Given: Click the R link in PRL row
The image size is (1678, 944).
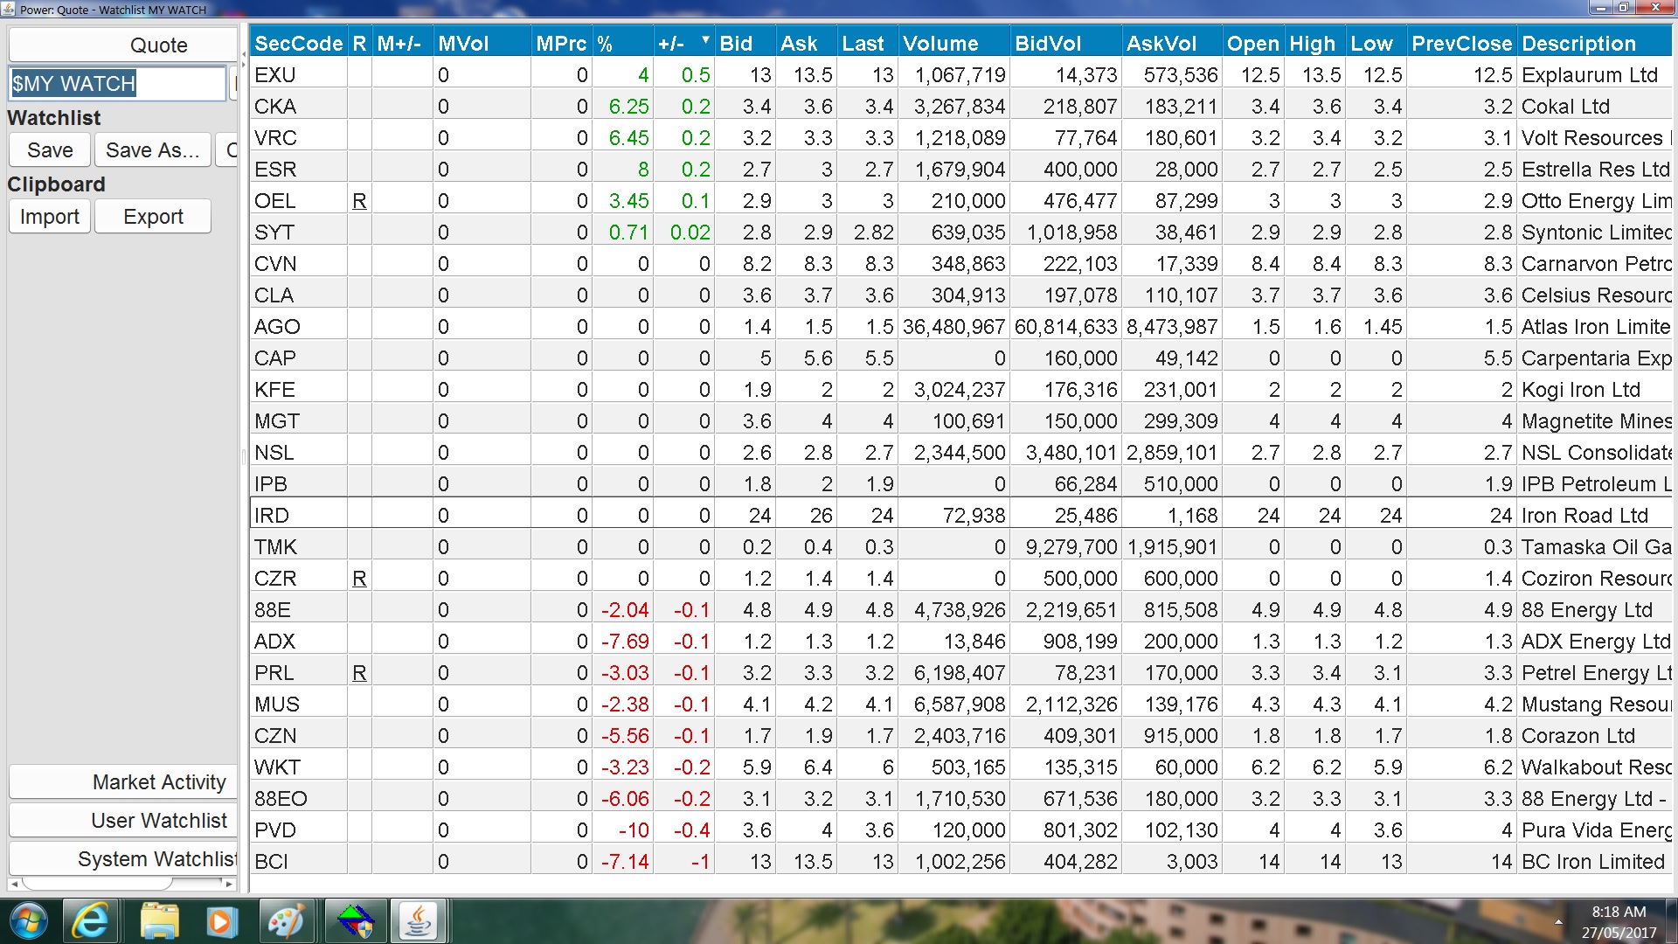Looking at the screenshot, I should (x=359, y=673).
